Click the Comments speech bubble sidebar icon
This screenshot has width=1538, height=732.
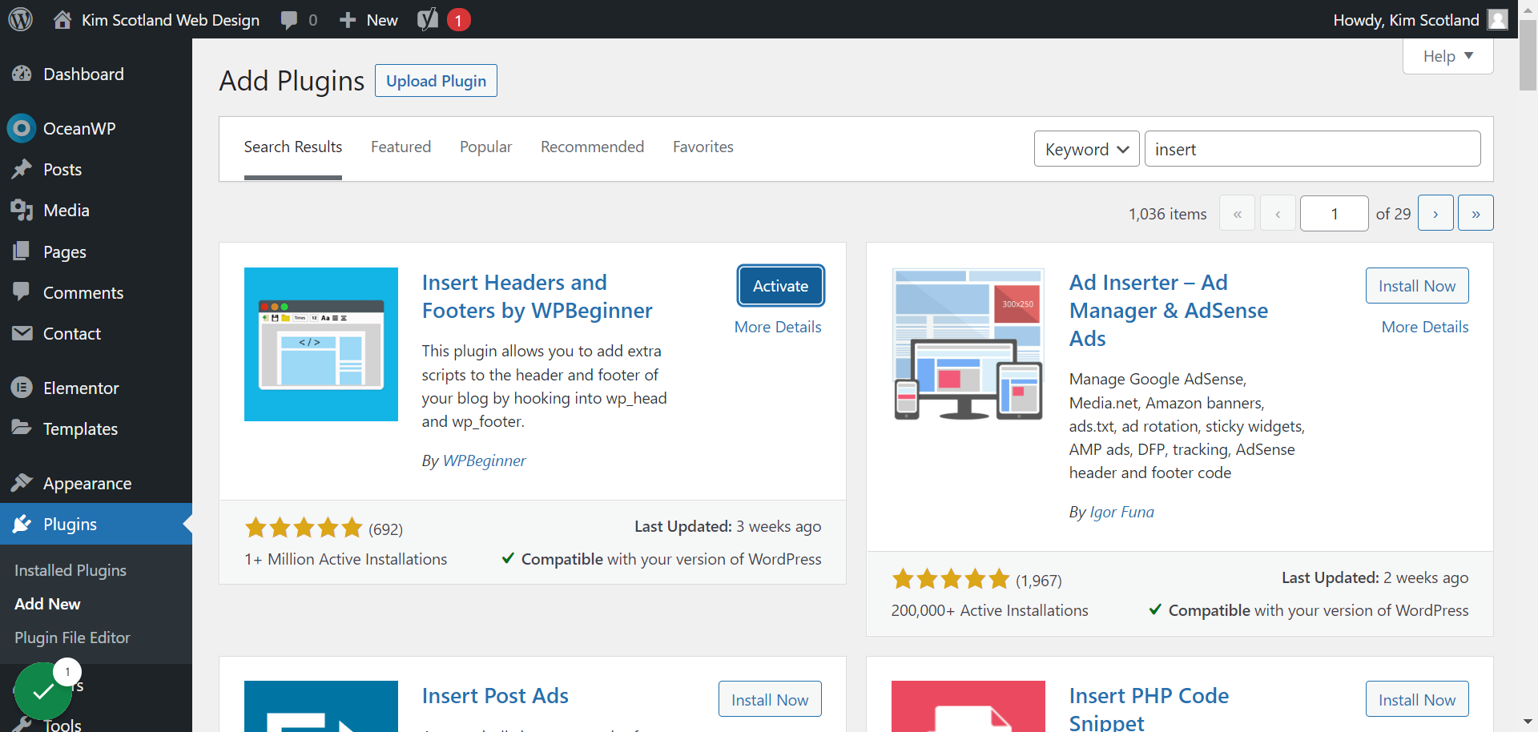pos(22,292)
